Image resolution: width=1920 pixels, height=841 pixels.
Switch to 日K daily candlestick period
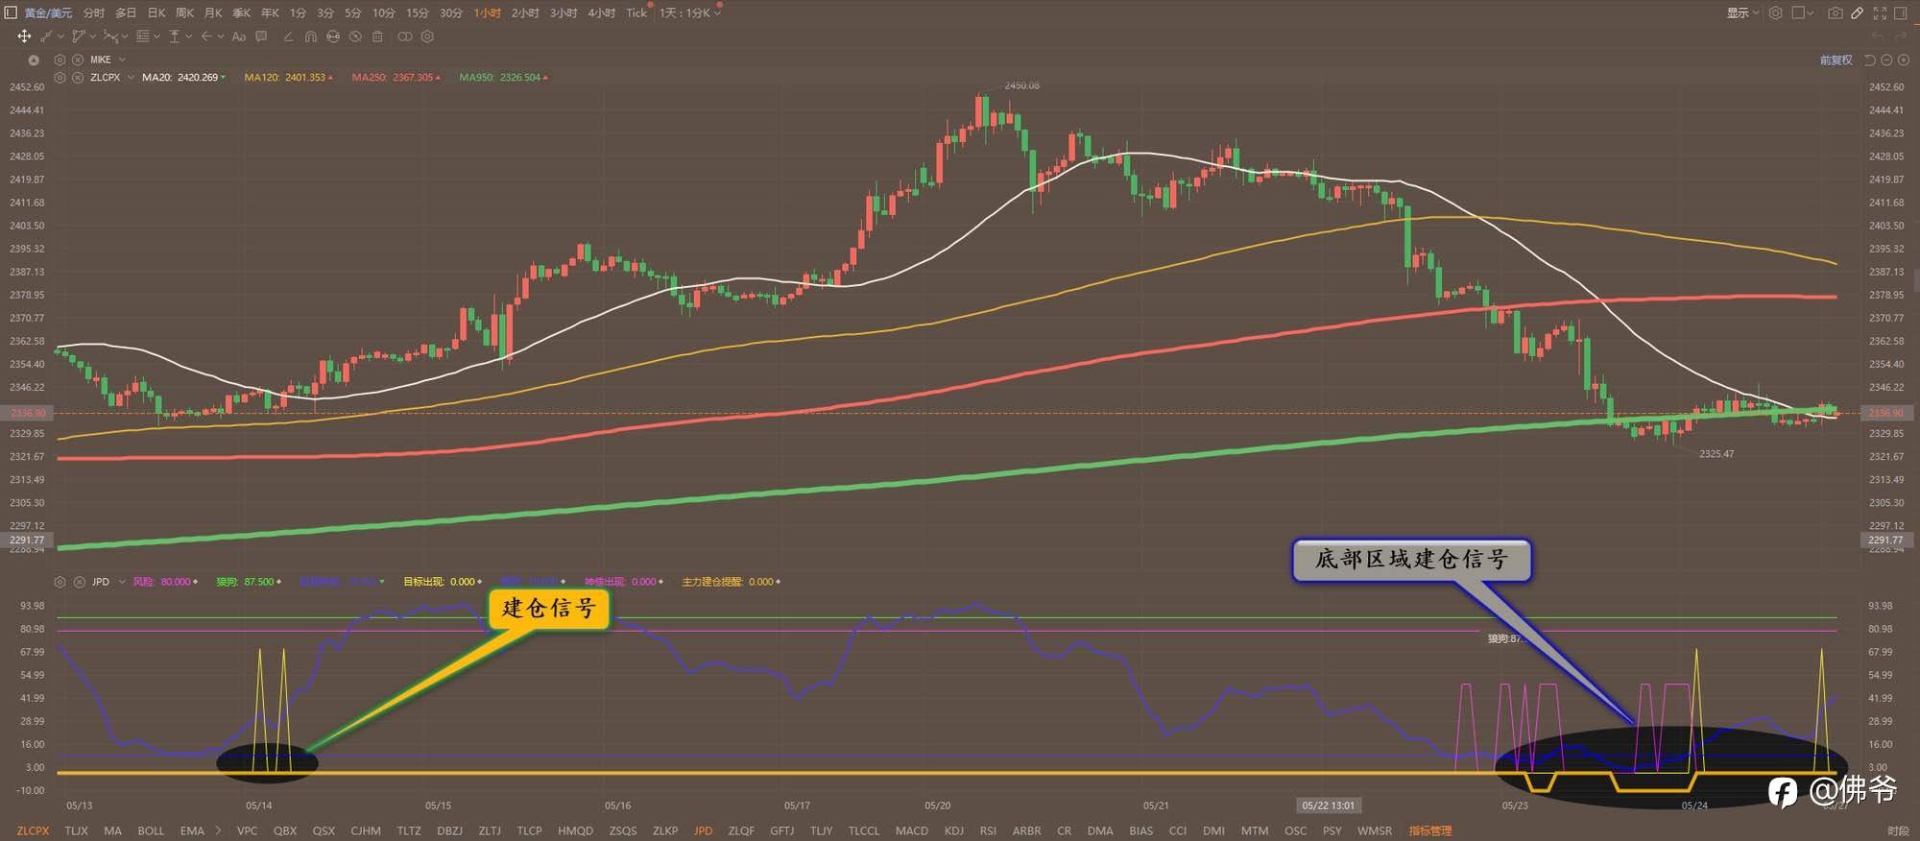click(x=156, y=12)
